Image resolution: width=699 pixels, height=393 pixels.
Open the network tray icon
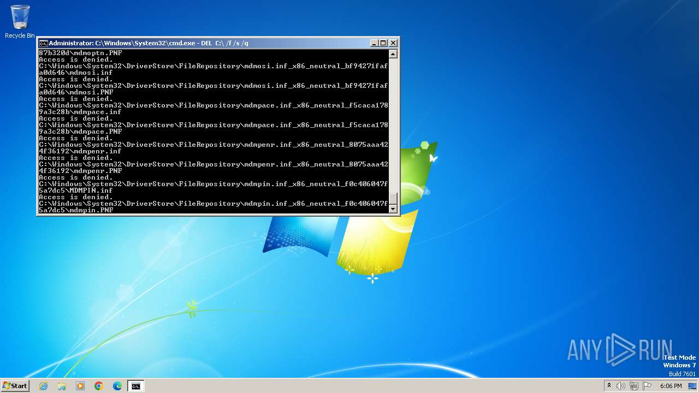[x=634, y=386]
